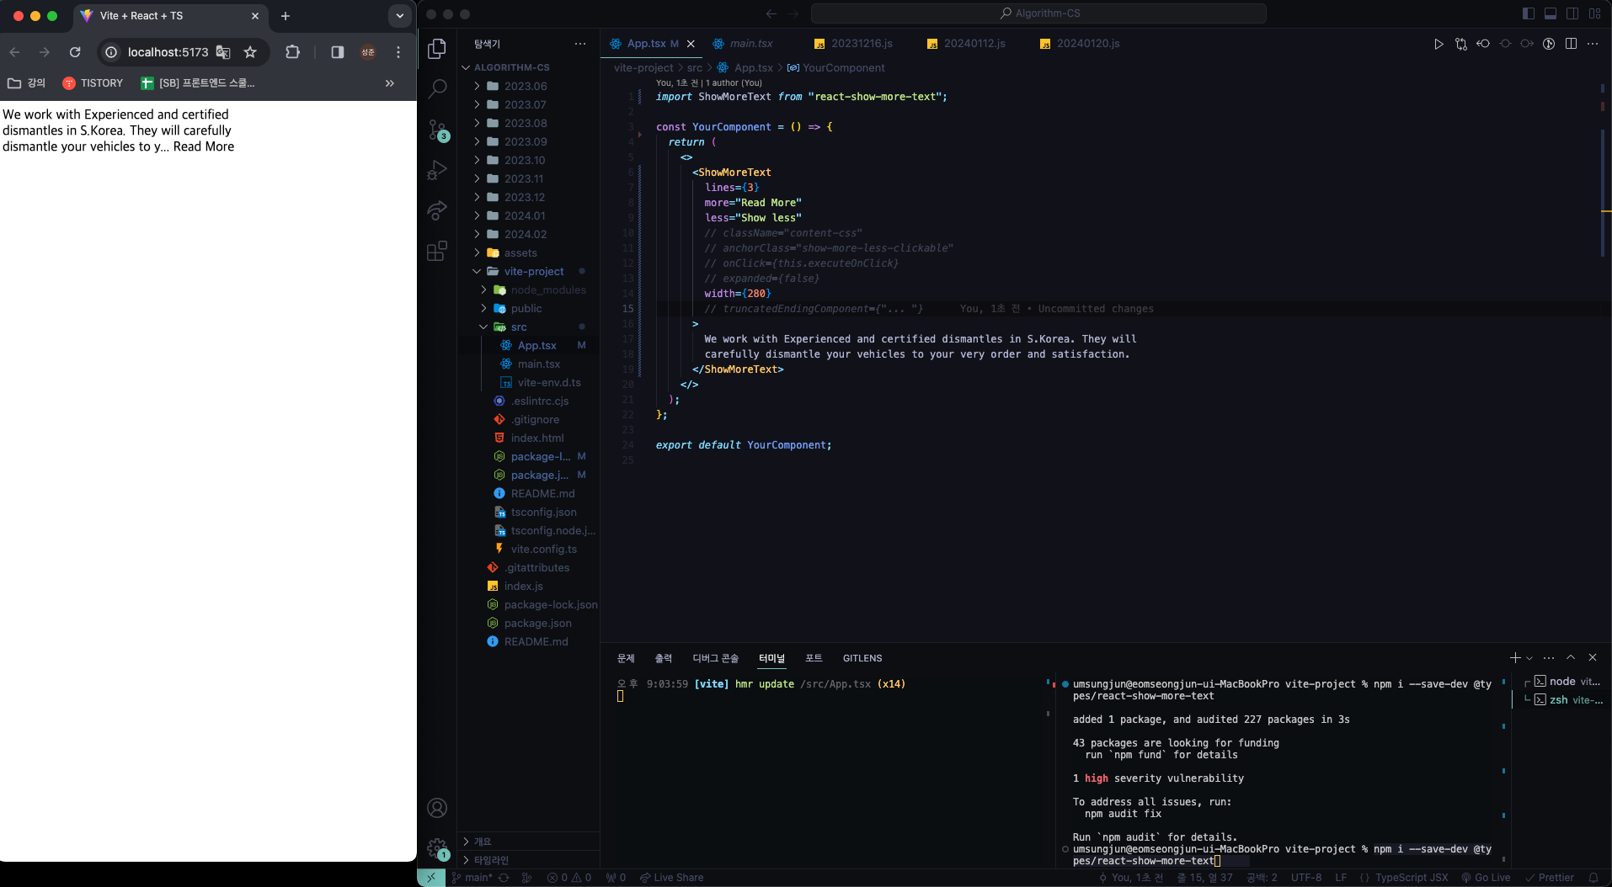The height and width of the screenshot is (887, 1612).
Task: Close the App.tsx editor tab
Action: tap(691, 44)
